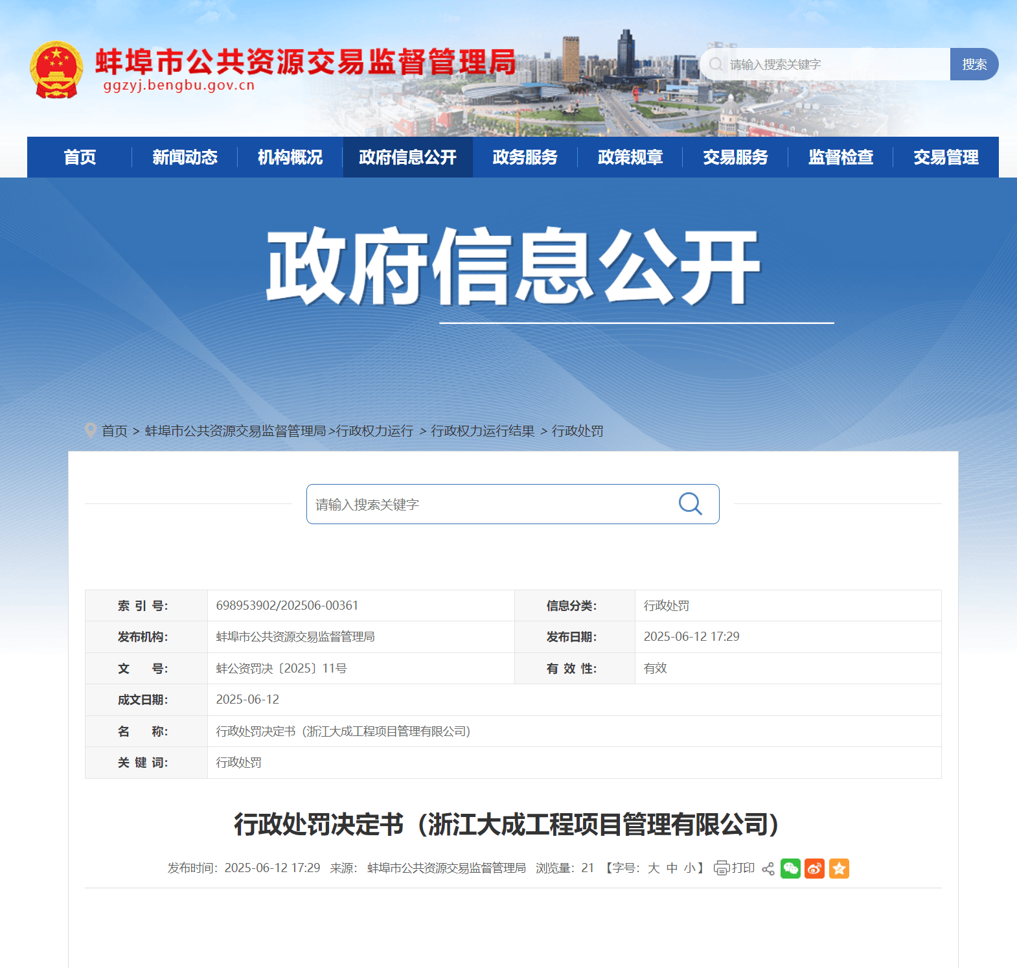
Task: Click the share icon beside 打印
Action: tap(768, 869)
